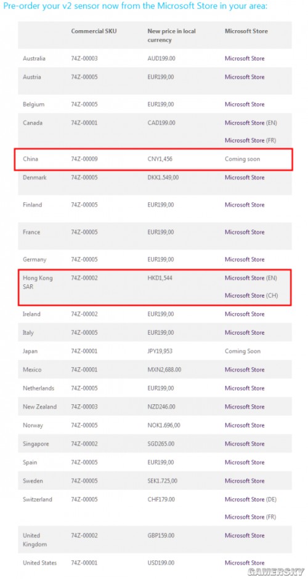Open the Microsoft Store link for France
This screenshot has height=579, width=308.
pyautogui.click(x=245, y=232)
